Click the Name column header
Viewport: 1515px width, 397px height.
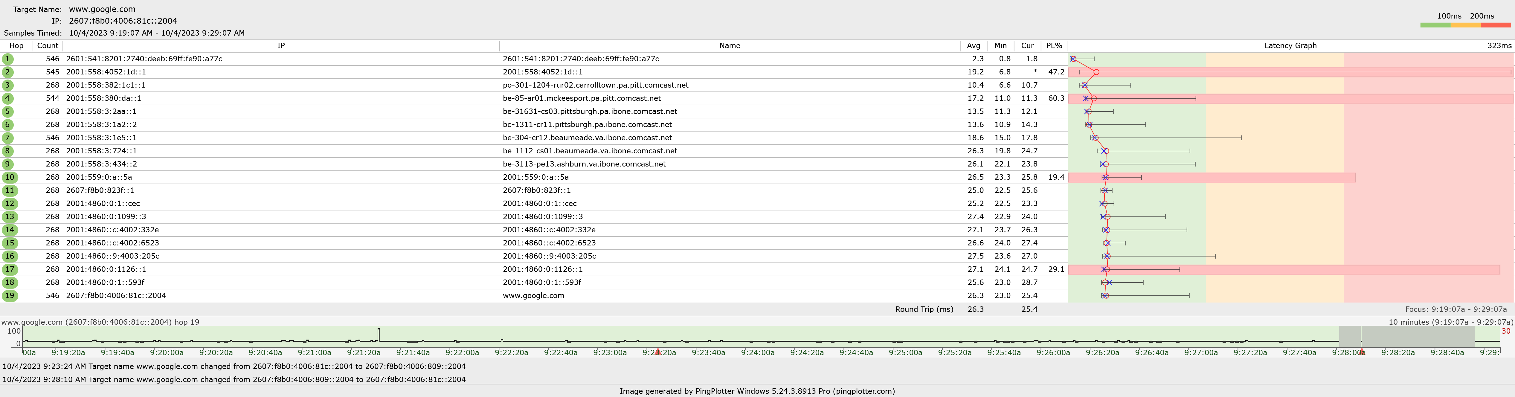pyautogui.click(x=729, y=46)
